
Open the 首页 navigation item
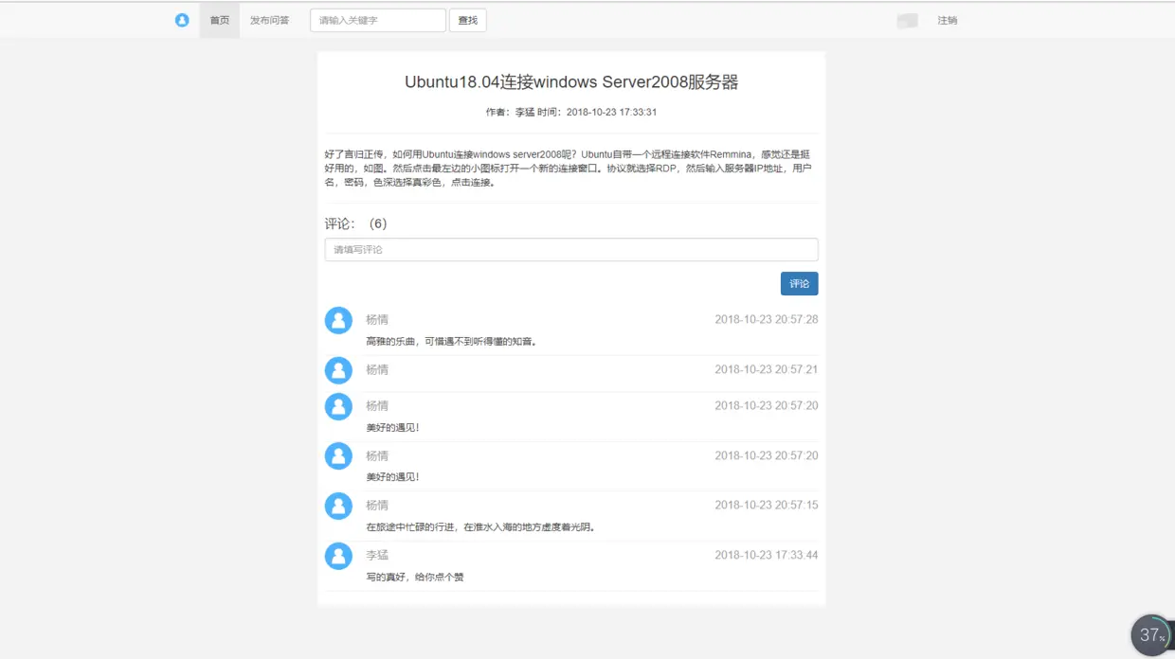click(x=219, y=19)
